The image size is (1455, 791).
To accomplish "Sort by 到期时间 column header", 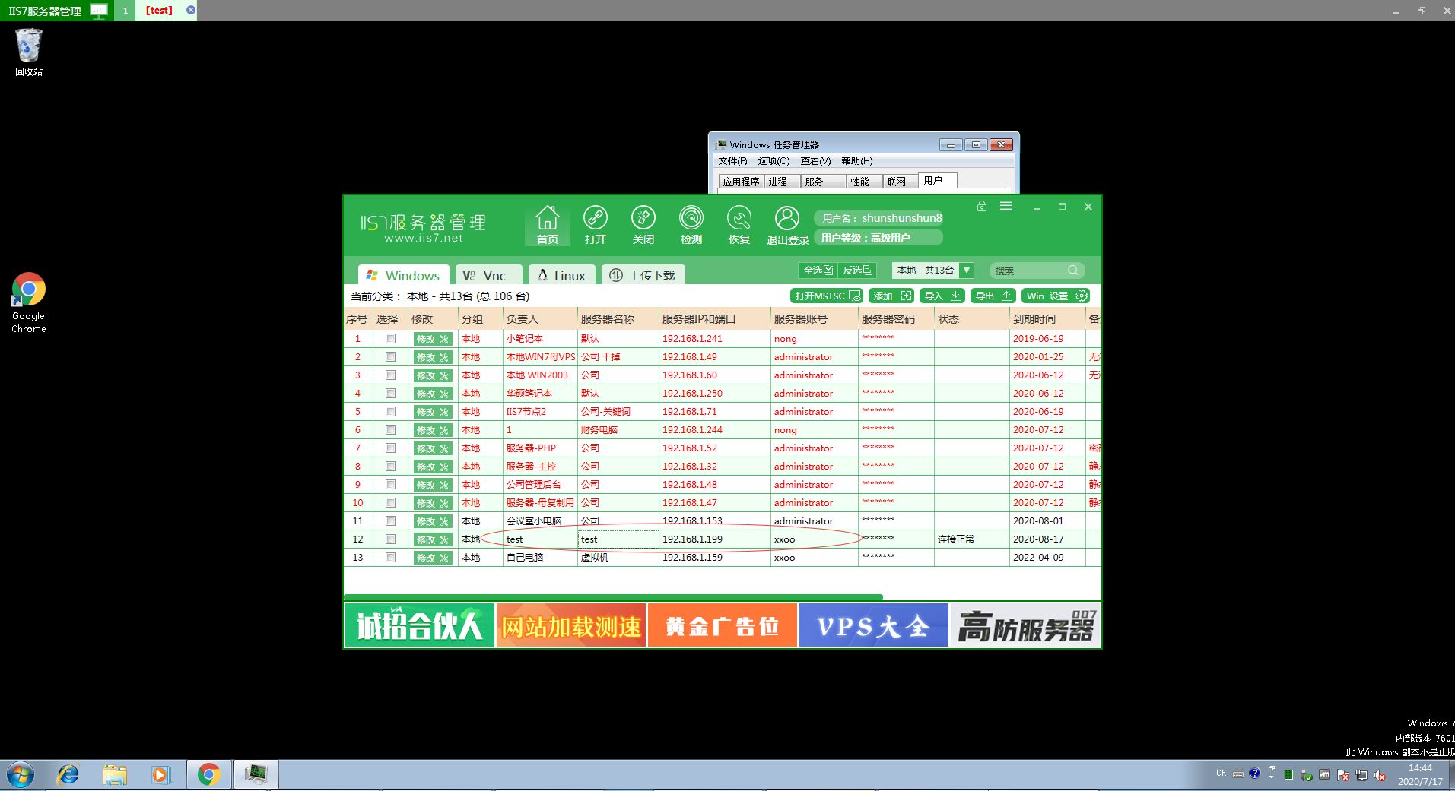I will pos(1047,319).
